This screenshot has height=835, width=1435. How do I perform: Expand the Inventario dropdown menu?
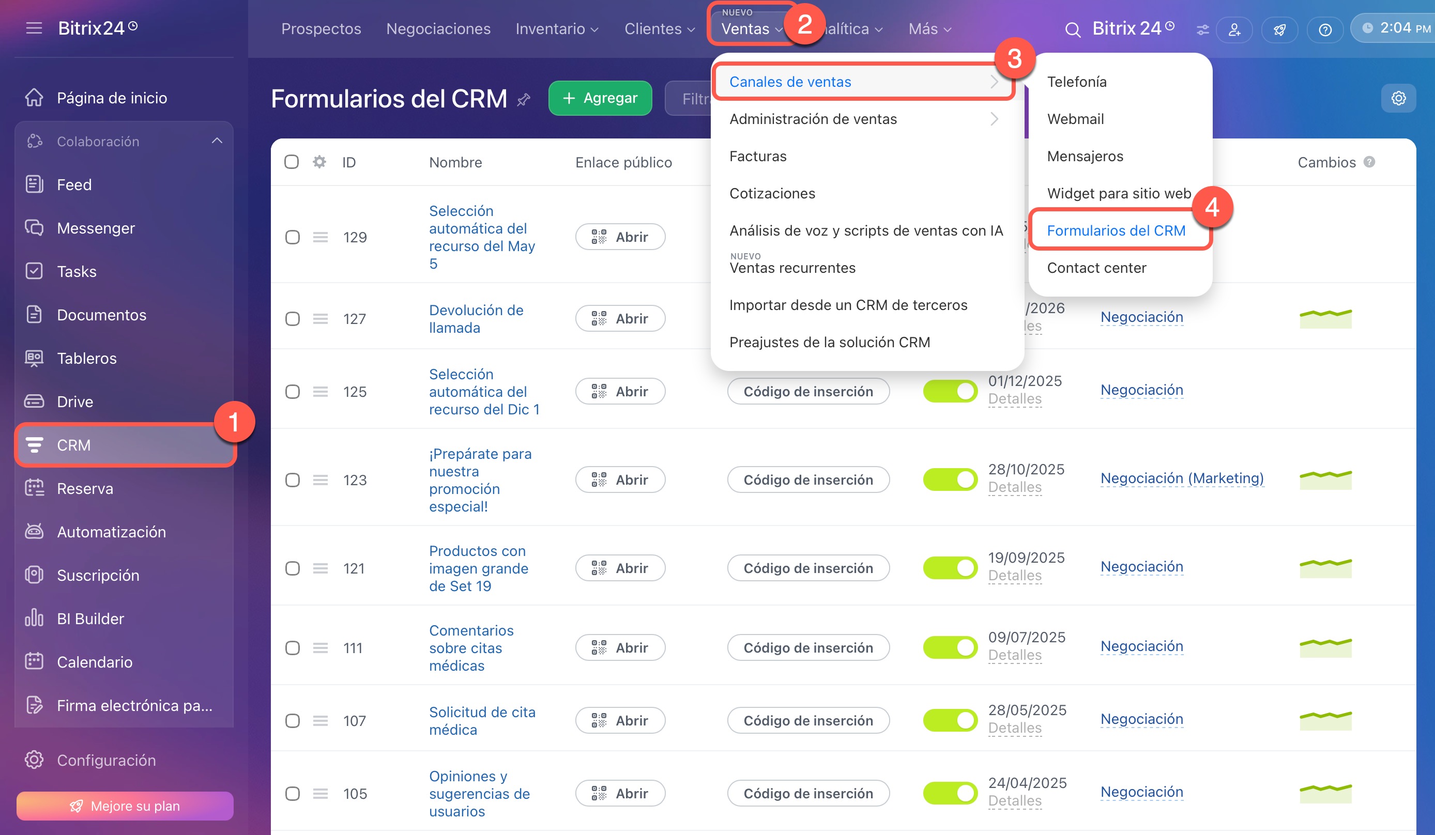pyautogui.click(x=556, y=29)
